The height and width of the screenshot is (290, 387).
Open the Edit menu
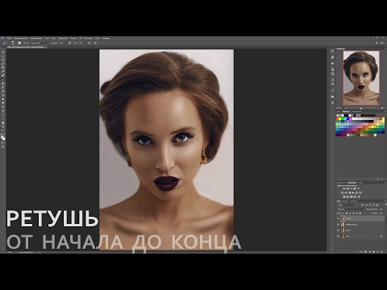20,38
